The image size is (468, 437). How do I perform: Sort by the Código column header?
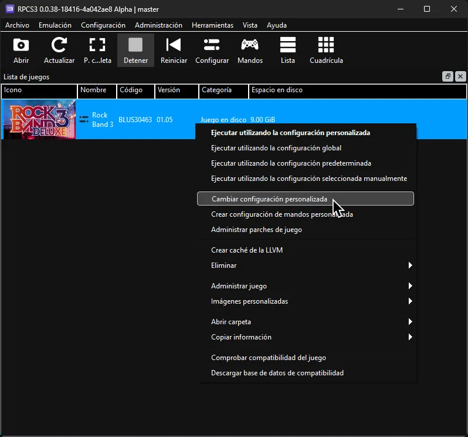pos(135,91)
